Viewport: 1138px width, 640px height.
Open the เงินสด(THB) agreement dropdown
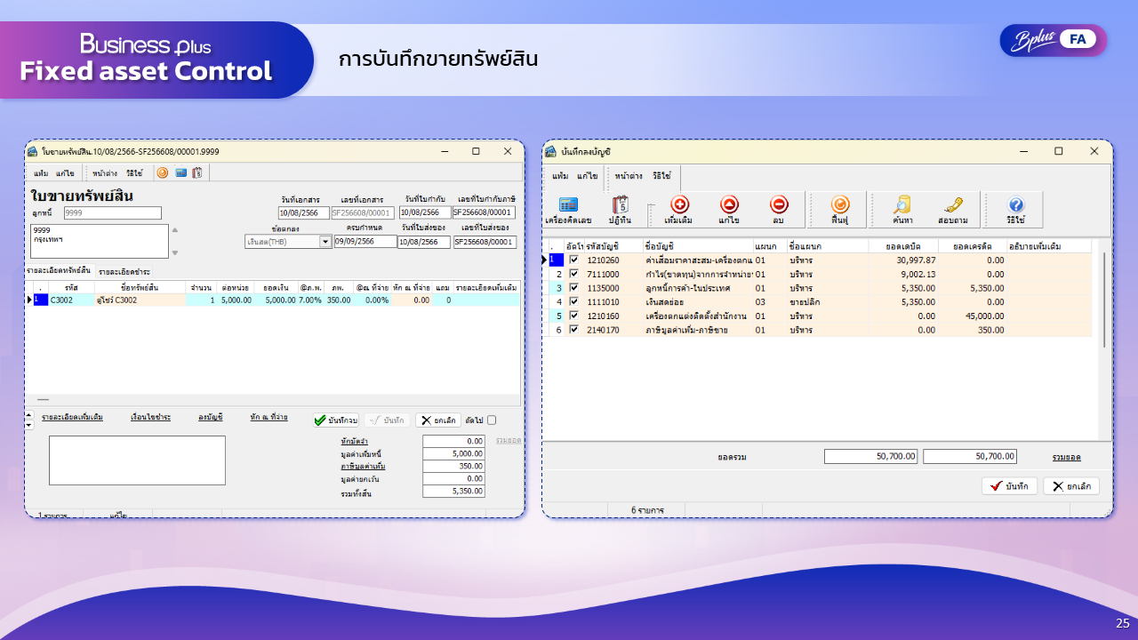(325, 242)
